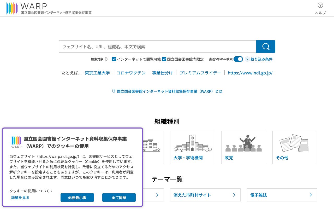Expand the 絞り込み条件 options
334x209 pixels.
click(x=261, y=59)
